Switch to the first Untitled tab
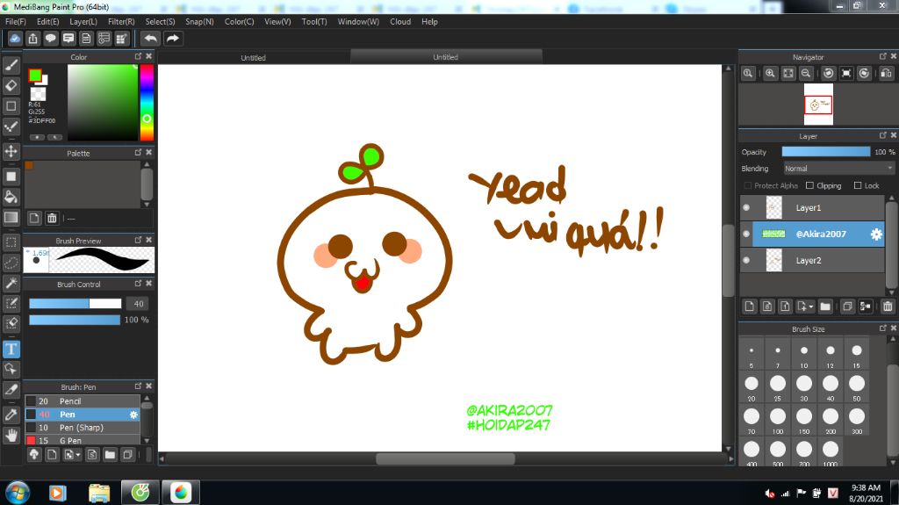Image resolution: width=899 pixels, height=505 pixels. pyautogui.click(x=253, y=57)
